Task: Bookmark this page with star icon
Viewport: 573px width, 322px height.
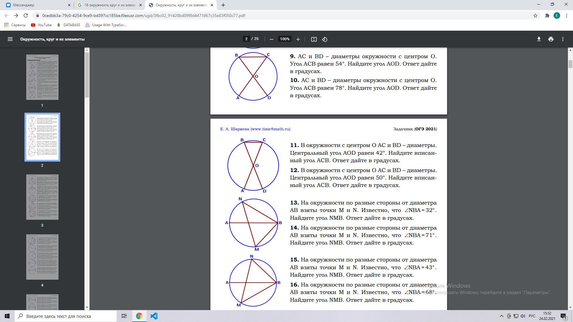Action: click(x=535, y=16)
